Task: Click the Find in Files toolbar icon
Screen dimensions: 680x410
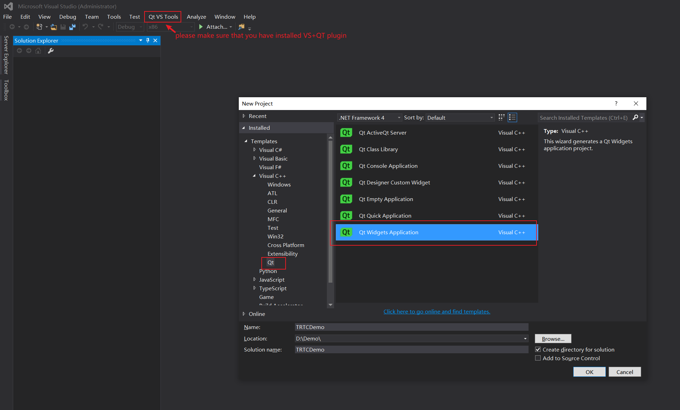Action: (x=242, y=27)
